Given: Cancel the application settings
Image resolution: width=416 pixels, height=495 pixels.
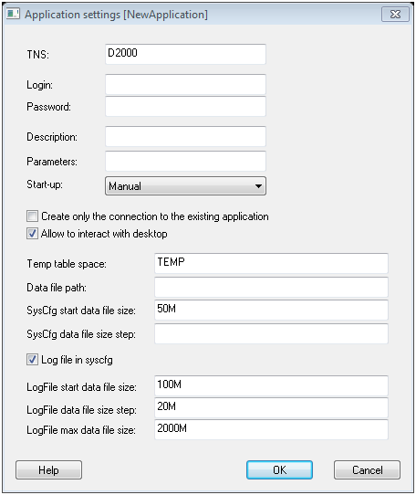Looking at the screenshot, I should click(x=367, y=470).
